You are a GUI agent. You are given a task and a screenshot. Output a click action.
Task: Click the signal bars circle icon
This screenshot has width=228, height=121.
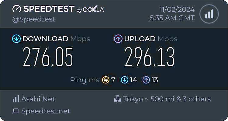(209, 14)
